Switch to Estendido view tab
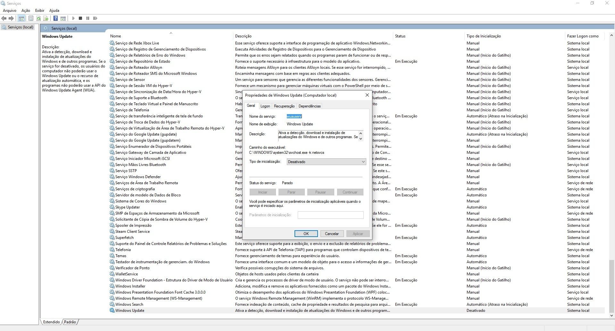615x331 pixels. pos(51,322)
